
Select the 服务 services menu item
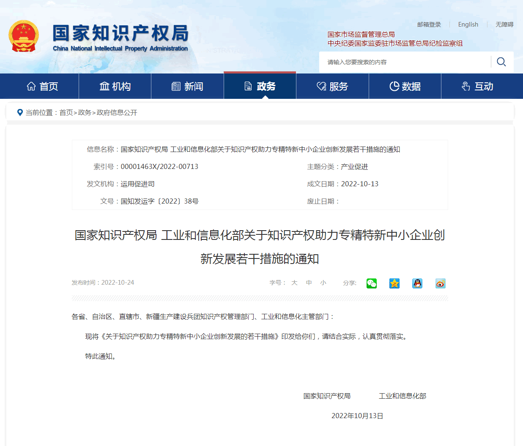pyautogui.click(x=332, y=87)
